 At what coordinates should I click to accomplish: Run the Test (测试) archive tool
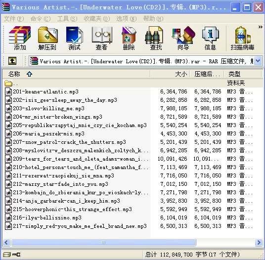pyautogui.click(x=74, y=38)
